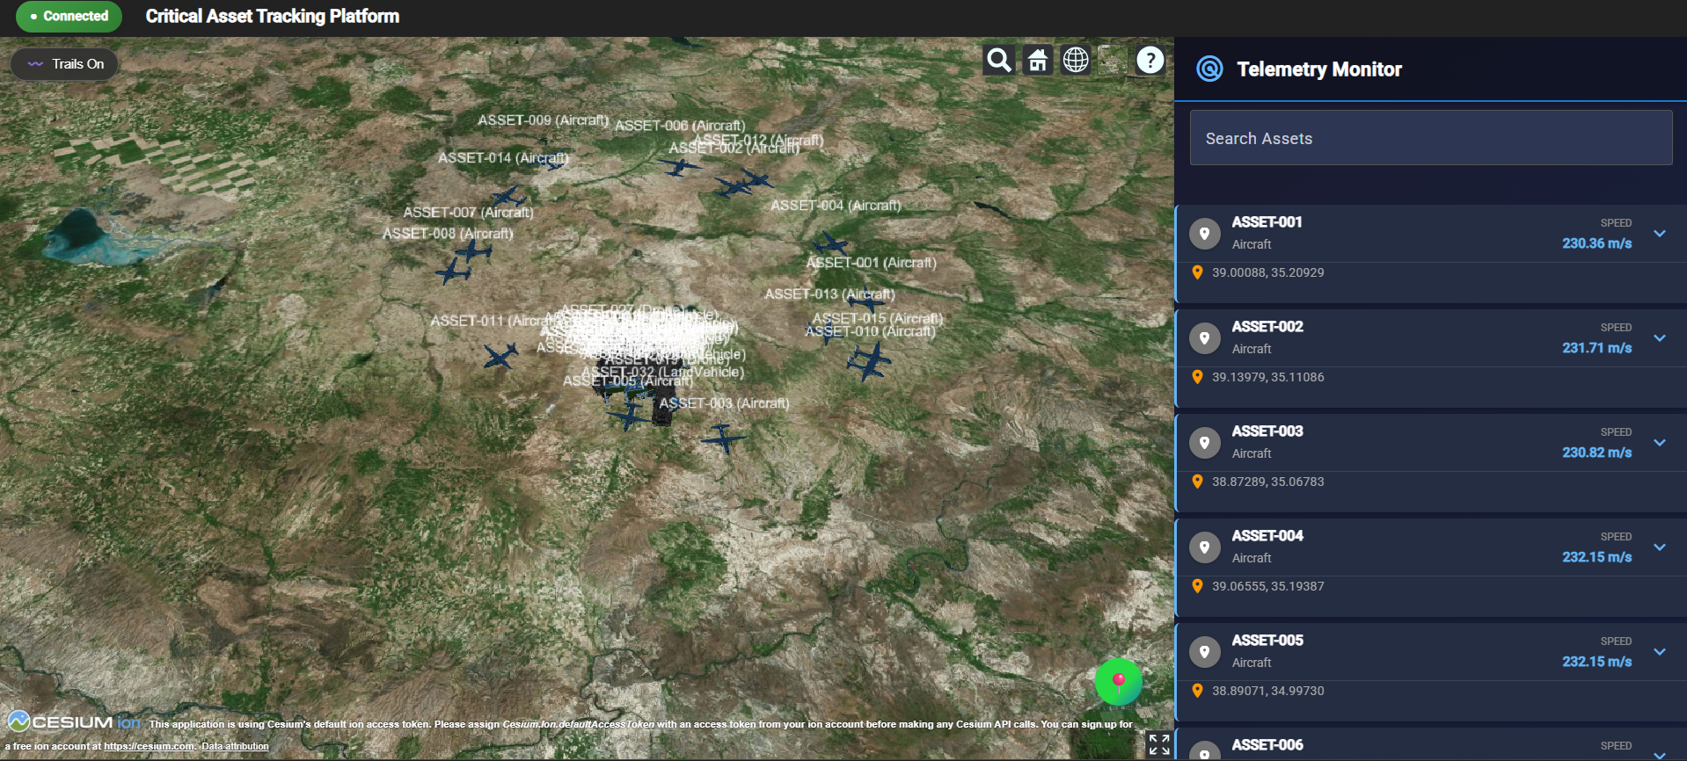Open navigation help question mark

click(1150, 60)
